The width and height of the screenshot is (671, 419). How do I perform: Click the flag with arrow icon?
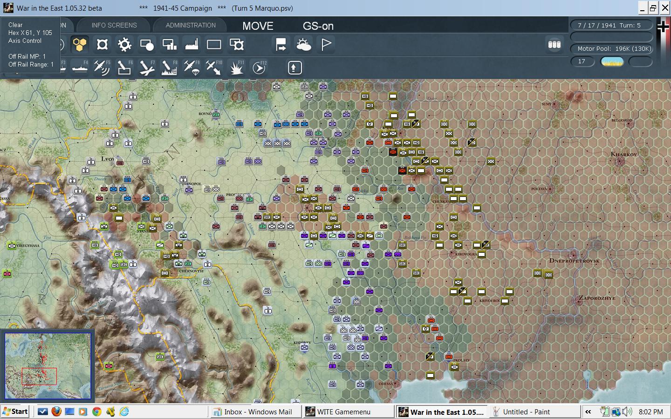tap(281, 45)
